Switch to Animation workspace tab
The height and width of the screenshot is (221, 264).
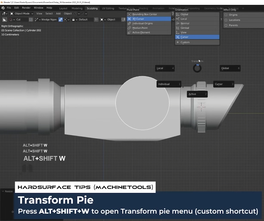[158, 8]
